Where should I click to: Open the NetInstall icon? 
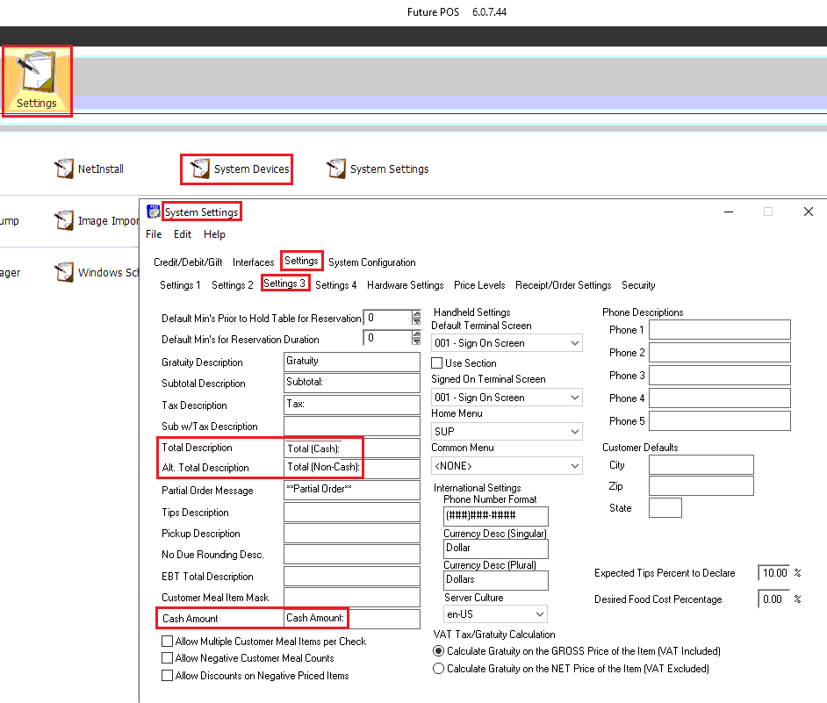tap(65, 169)
